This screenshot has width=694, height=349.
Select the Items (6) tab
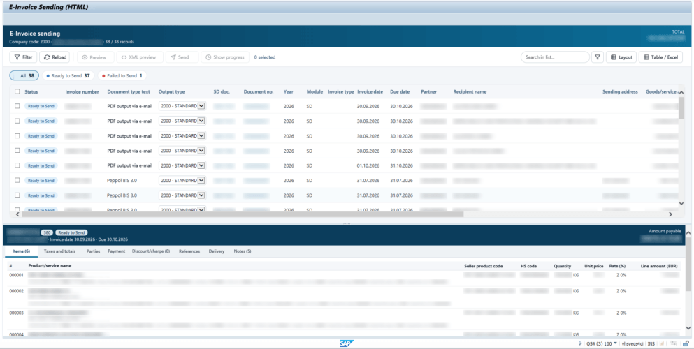point(21,251)
